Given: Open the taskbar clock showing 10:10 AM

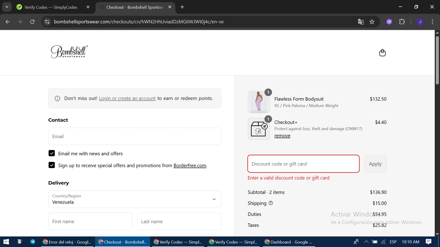Looking at the screenshot, I should [410, 242].
